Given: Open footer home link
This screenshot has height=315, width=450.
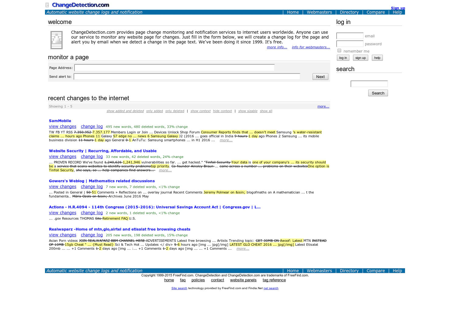Looking at the screenshot, I should (169, 280).
